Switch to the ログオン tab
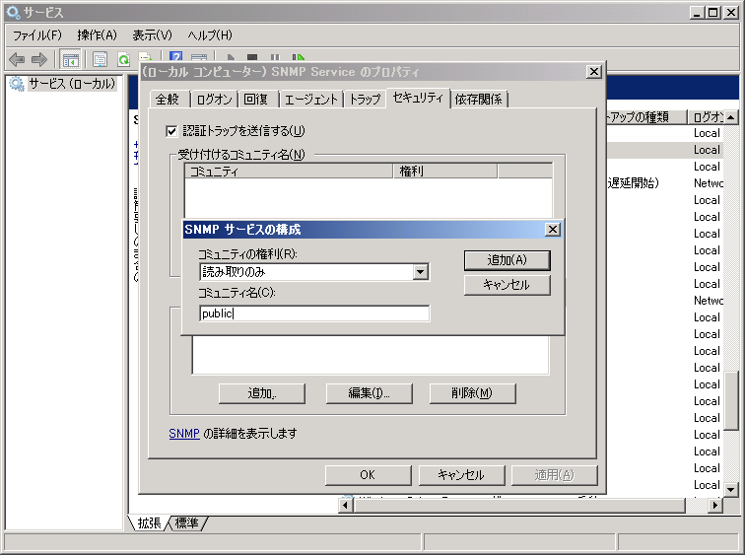 (x=214, y=100)
